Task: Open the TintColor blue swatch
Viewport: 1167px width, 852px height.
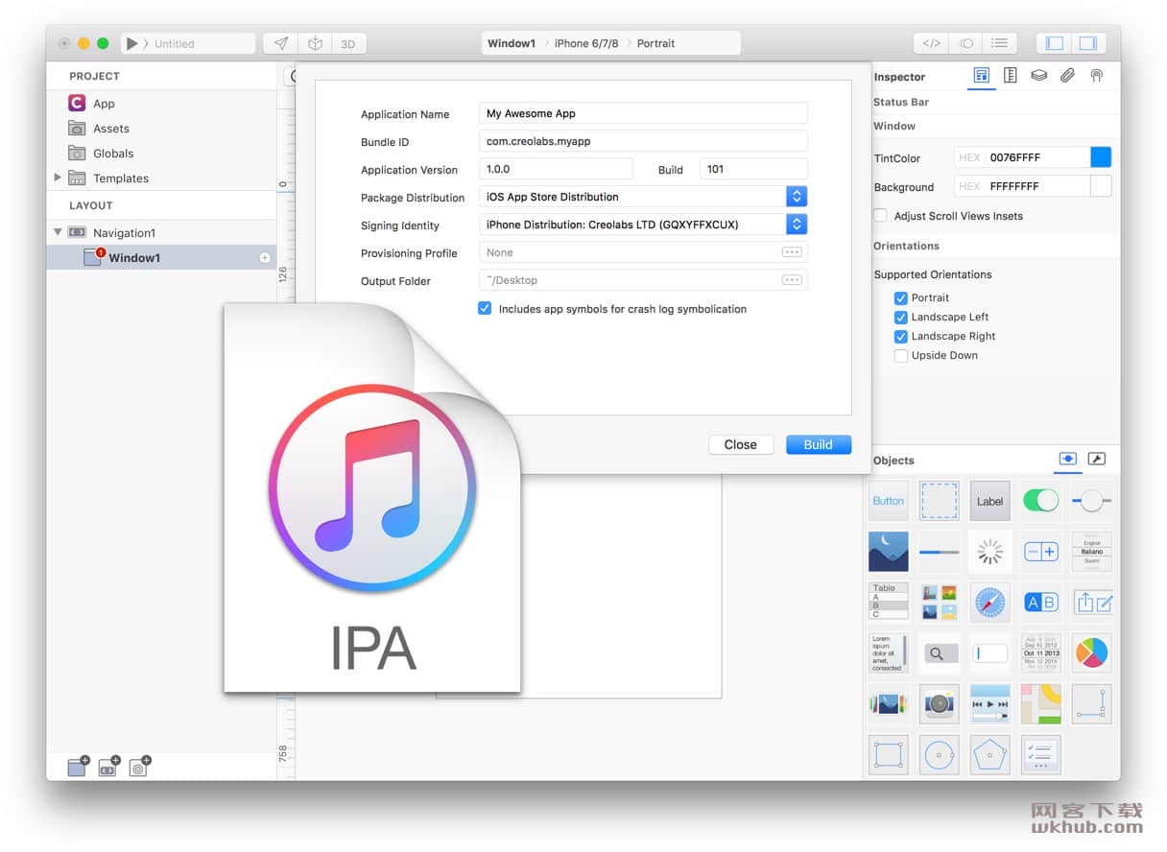Action: tap(1101, 157)
